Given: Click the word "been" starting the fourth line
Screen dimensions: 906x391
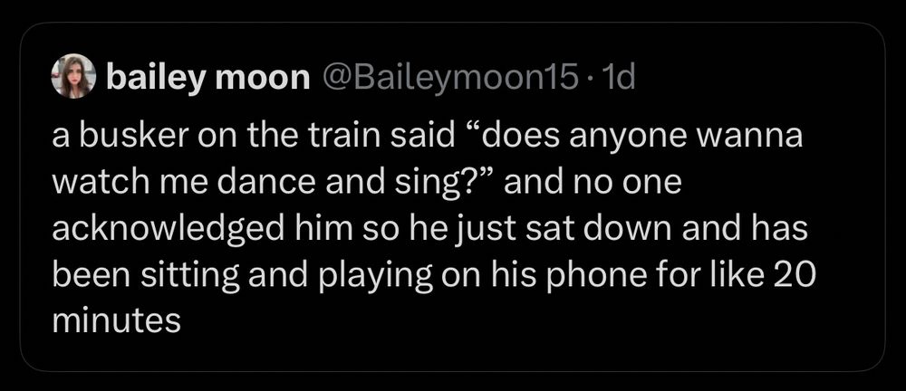Looking at the screenshot, I should 92,276.
